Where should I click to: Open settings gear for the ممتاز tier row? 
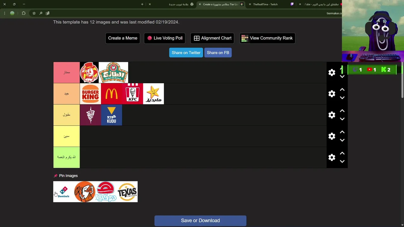click(332, 73)
